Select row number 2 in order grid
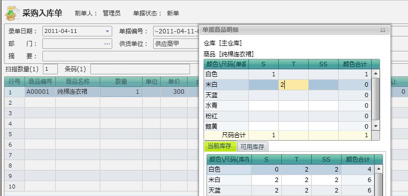408x196 pixels. pyautogui.click(x=14, y=103)
